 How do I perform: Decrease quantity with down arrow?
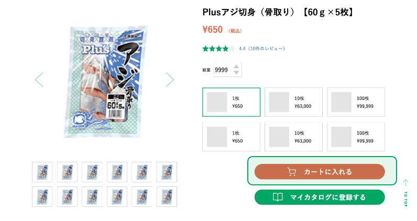tap(237, 73)
